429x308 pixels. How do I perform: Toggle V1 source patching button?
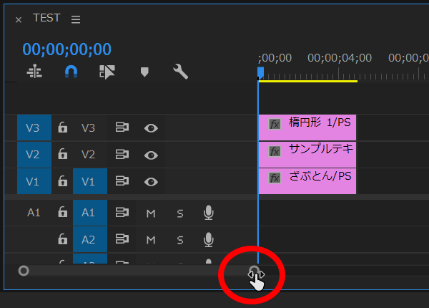click(34, 181)
